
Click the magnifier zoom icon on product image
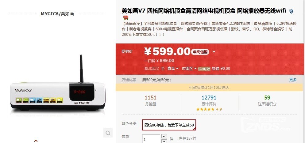click(x=108, y=133)
